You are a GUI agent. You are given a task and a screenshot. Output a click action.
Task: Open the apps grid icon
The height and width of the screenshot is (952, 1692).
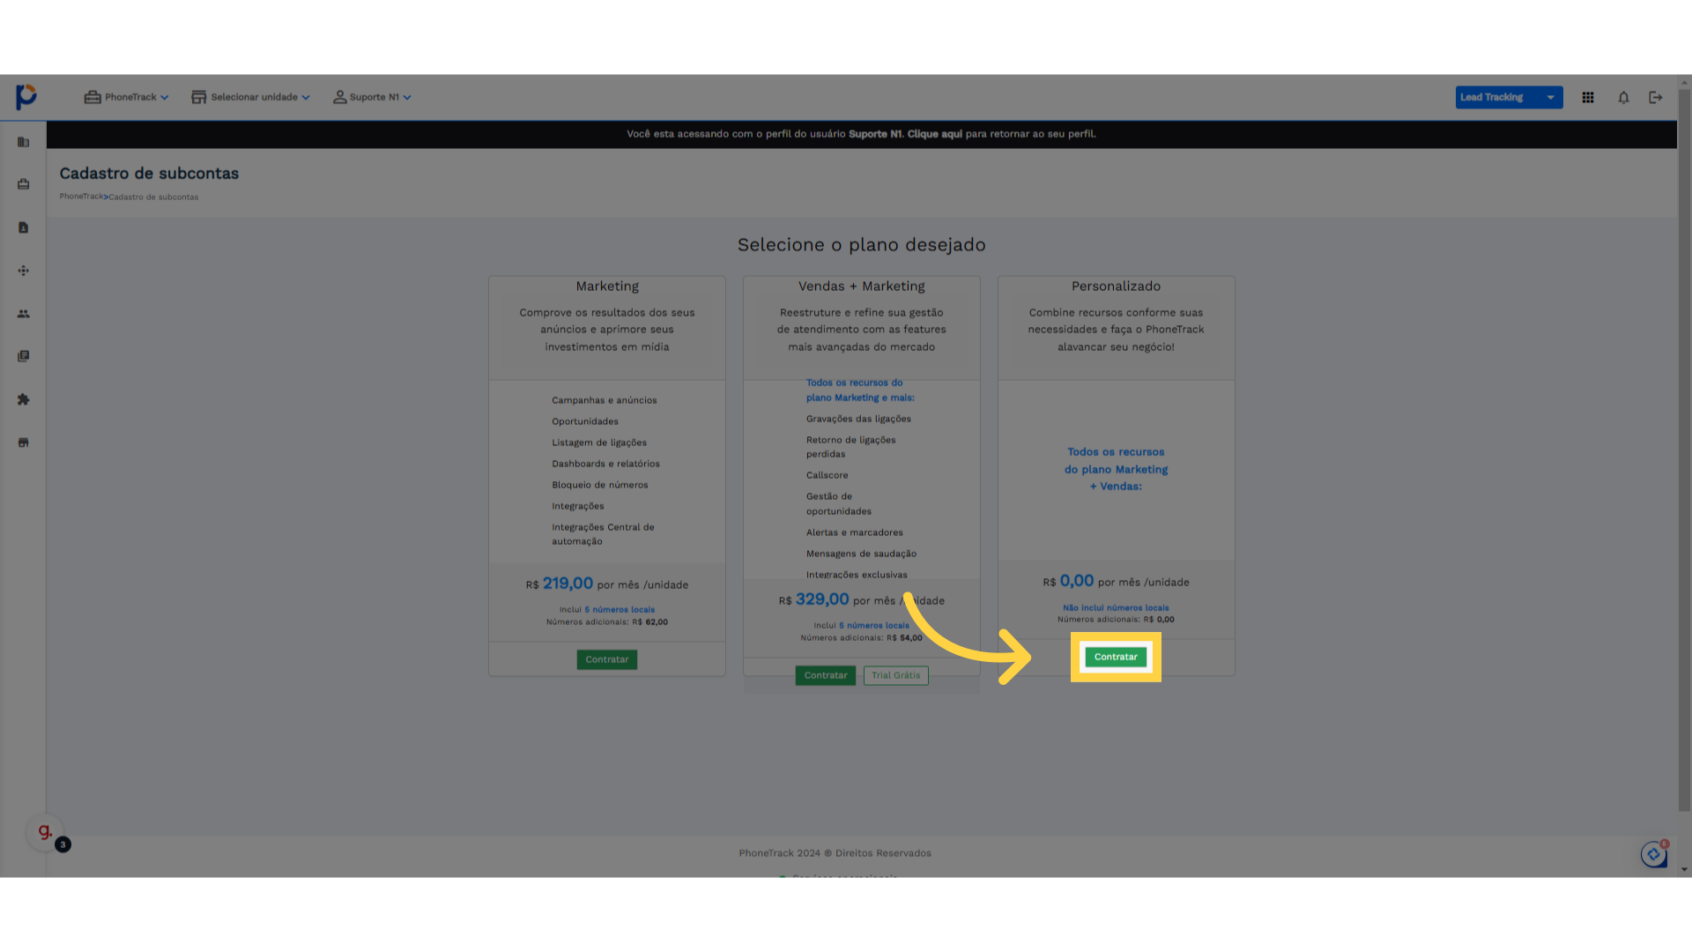coord(1588,97)
